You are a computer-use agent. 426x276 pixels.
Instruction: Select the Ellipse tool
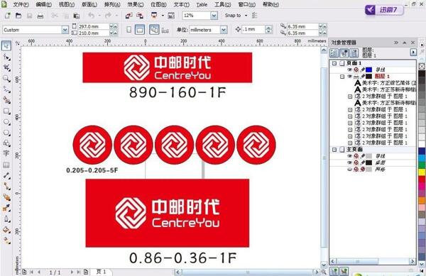tap(6, 122)
